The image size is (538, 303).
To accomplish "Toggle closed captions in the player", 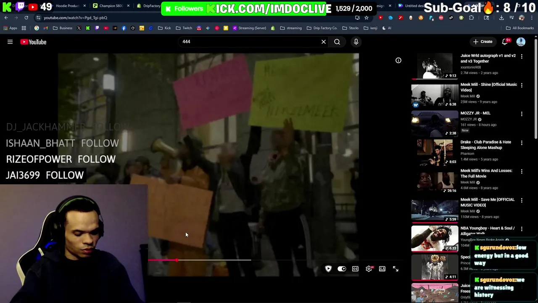I will [x=355, y=269].
